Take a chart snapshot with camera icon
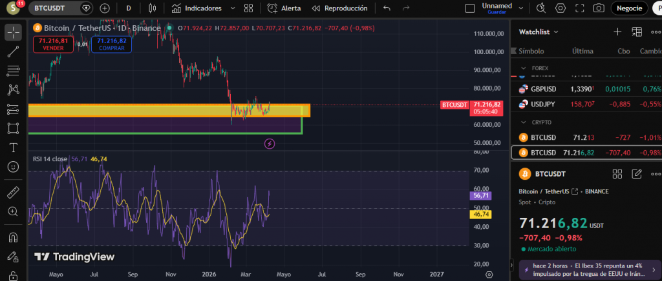662x281 pixels. [x=599, y=8]
